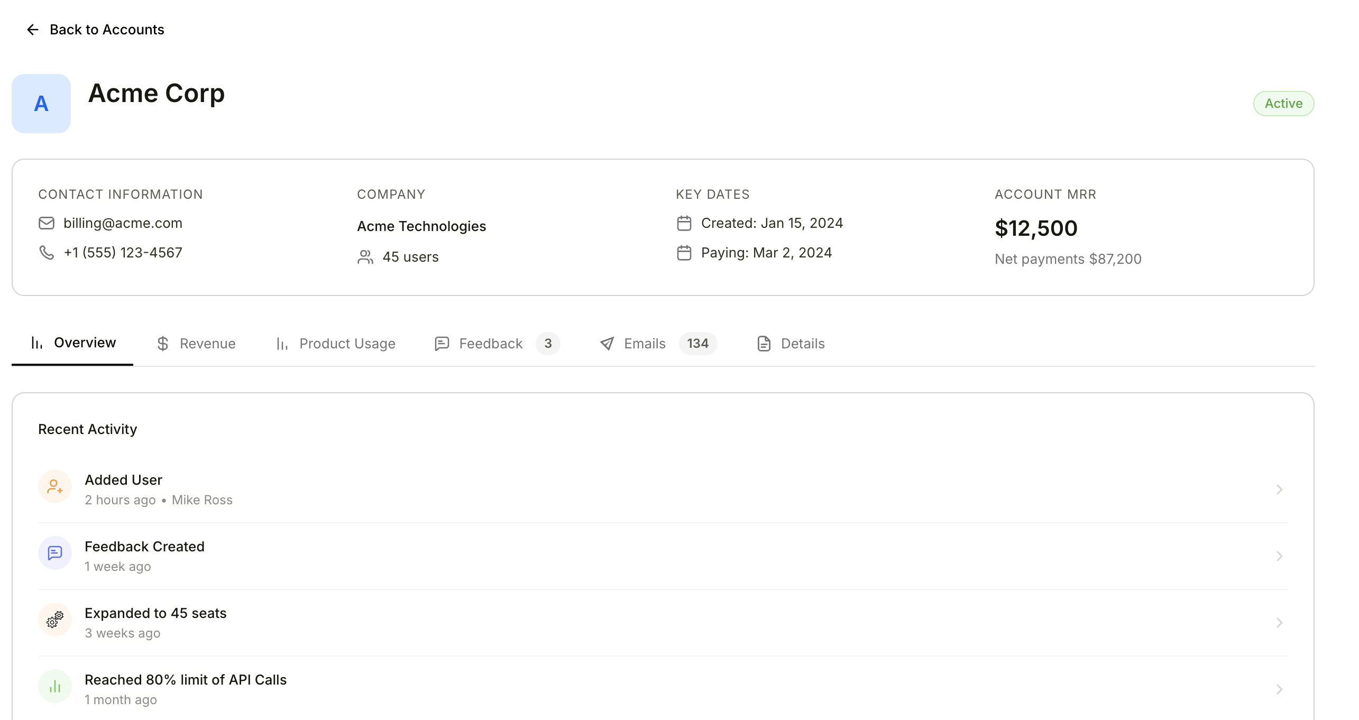Open the Feedback tab
Screen dimensions: 1359x720
[x=497, y=344]
